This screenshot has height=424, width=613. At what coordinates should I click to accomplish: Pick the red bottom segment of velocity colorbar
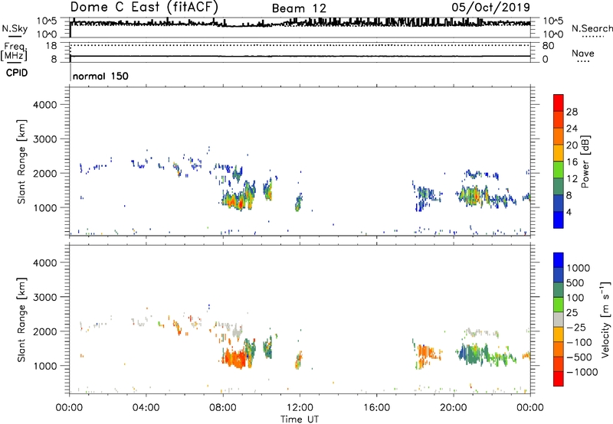(x=559, y=379)
